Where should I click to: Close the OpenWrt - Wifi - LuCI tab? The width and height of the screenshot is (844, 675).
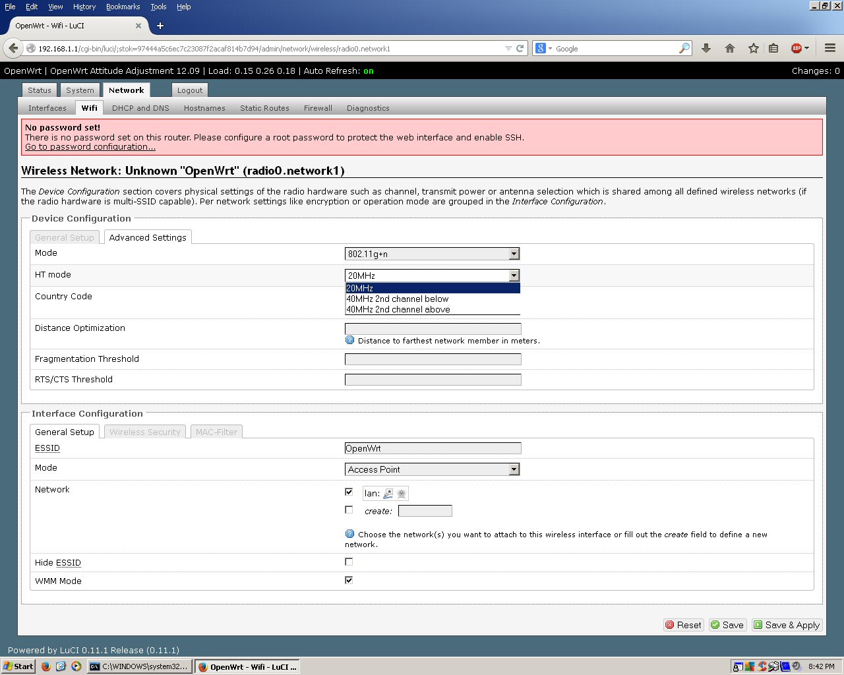pos(138,26)
